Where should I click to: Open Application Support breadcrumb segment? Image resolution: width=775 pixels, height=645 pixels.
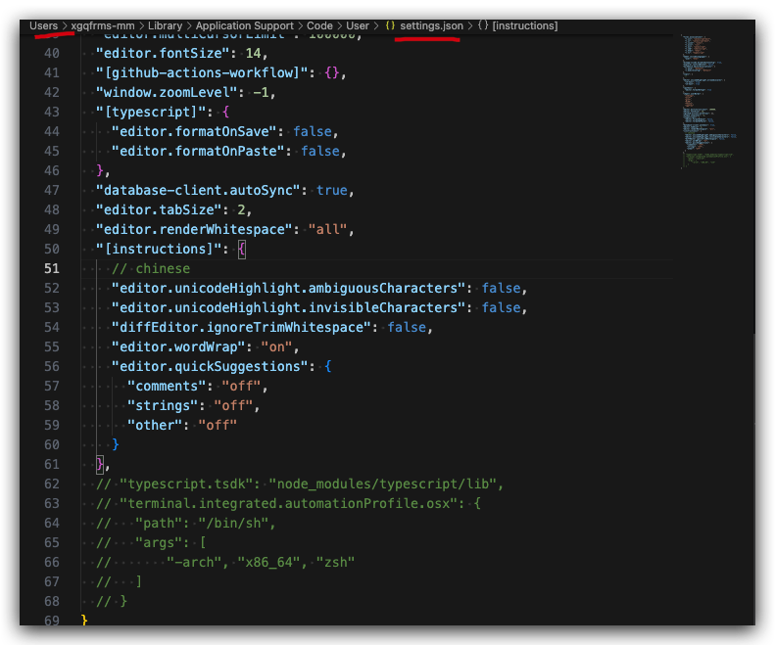pyautogui.click(x=244, y=25)
